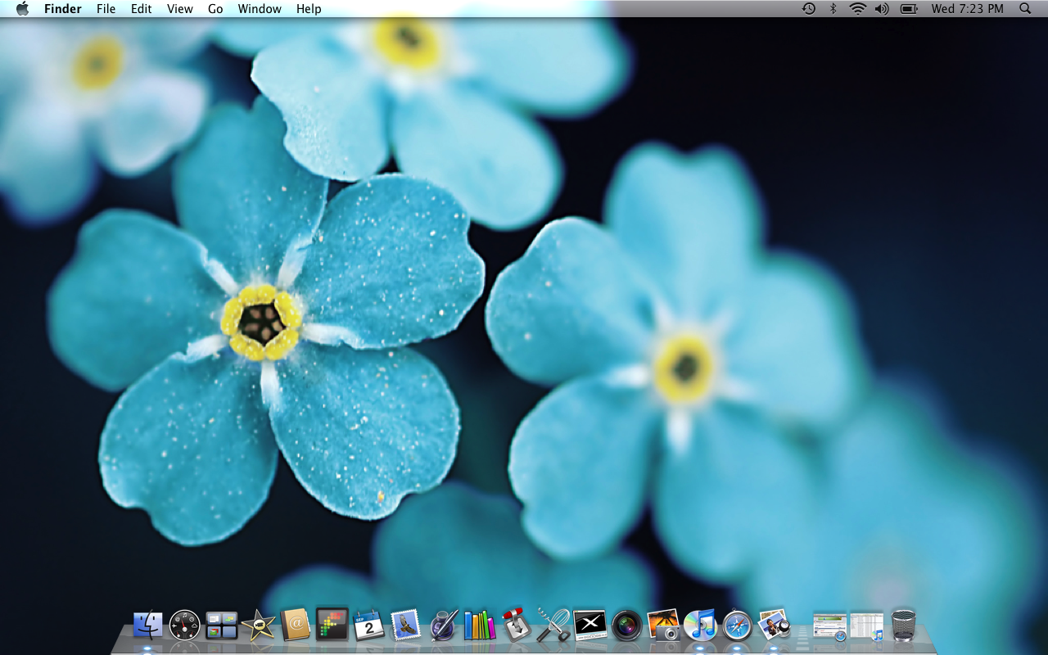Open the Finder application menu
This screenshot has height=655, width=1048.
tap(63, 9)
